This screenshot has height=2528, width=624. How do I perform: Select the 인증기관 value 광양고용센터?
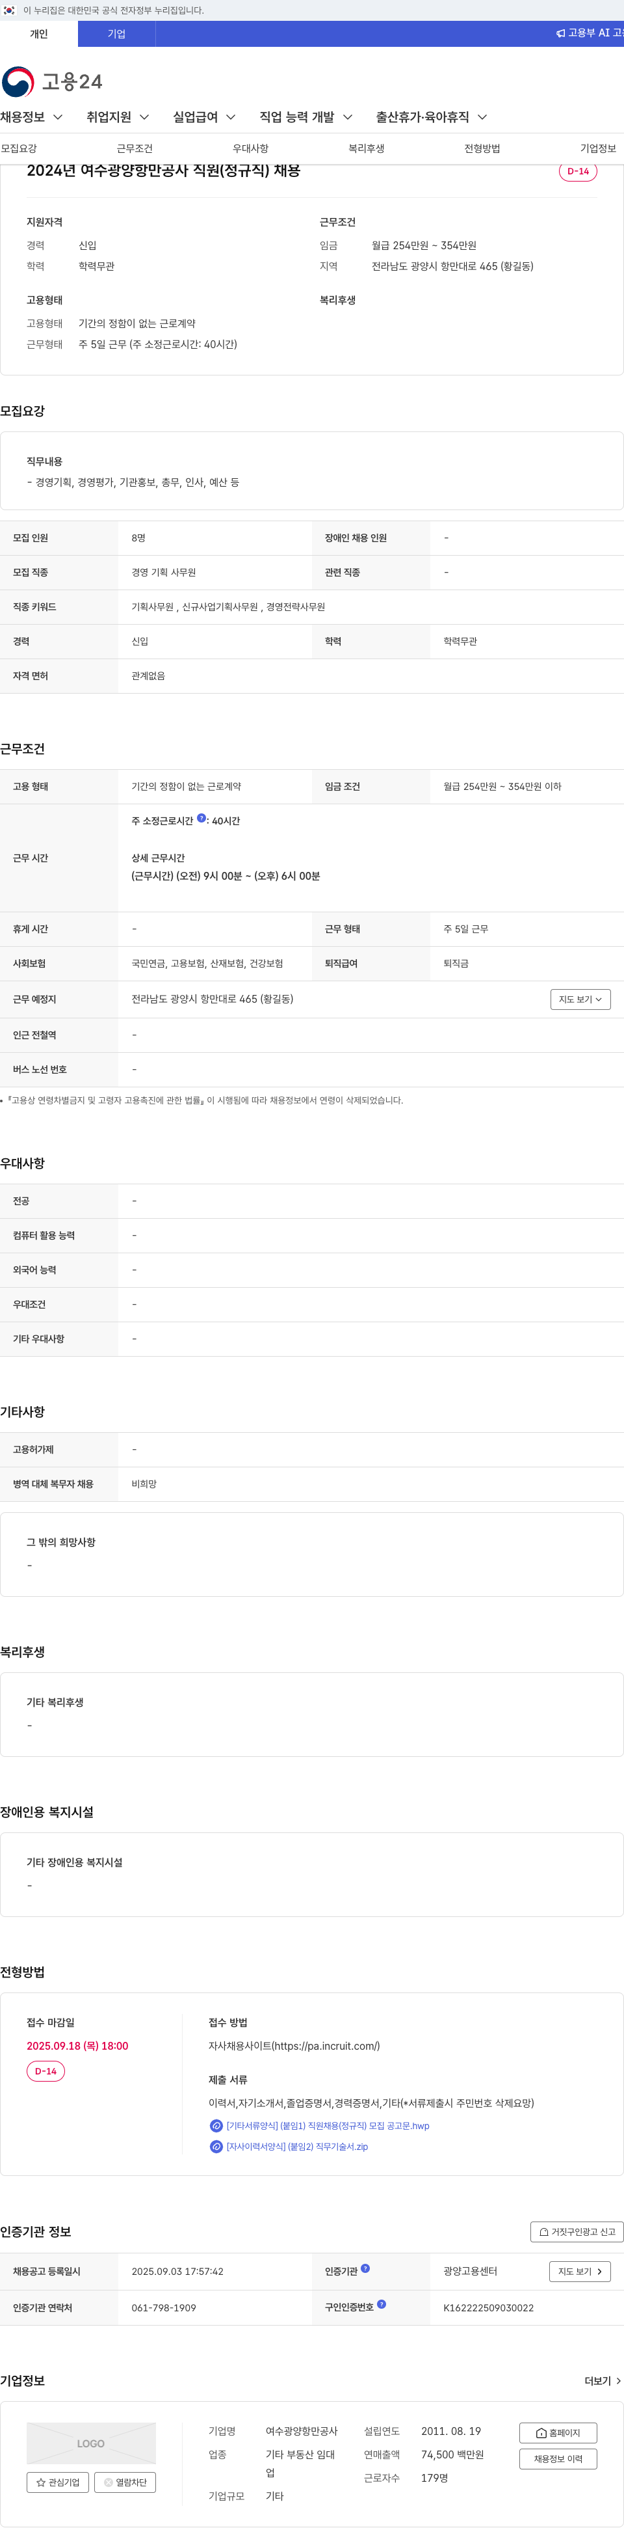(470, 2271)
